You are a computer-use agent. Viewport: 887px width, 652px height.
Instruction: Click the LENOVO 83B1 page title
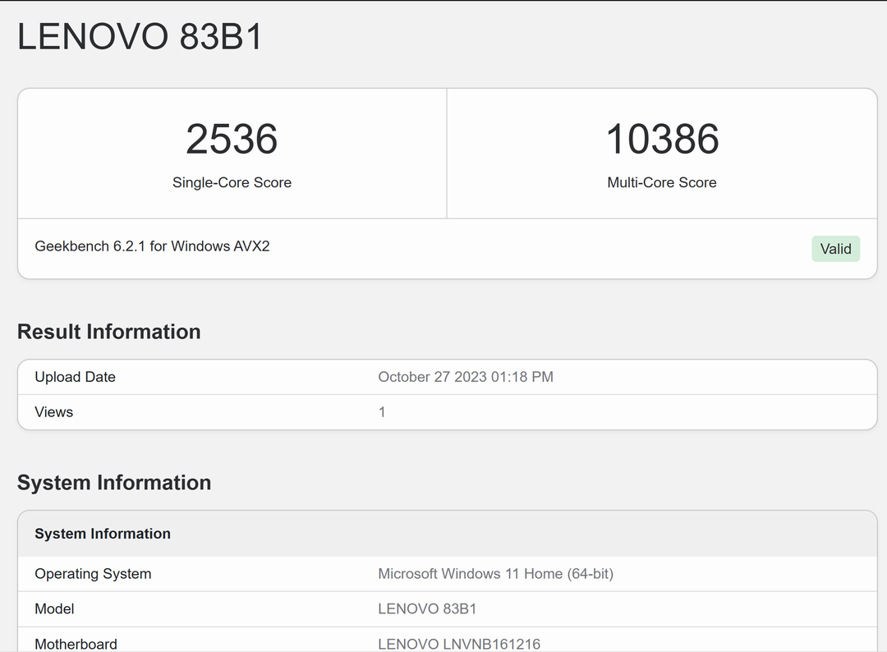(139, 36)
